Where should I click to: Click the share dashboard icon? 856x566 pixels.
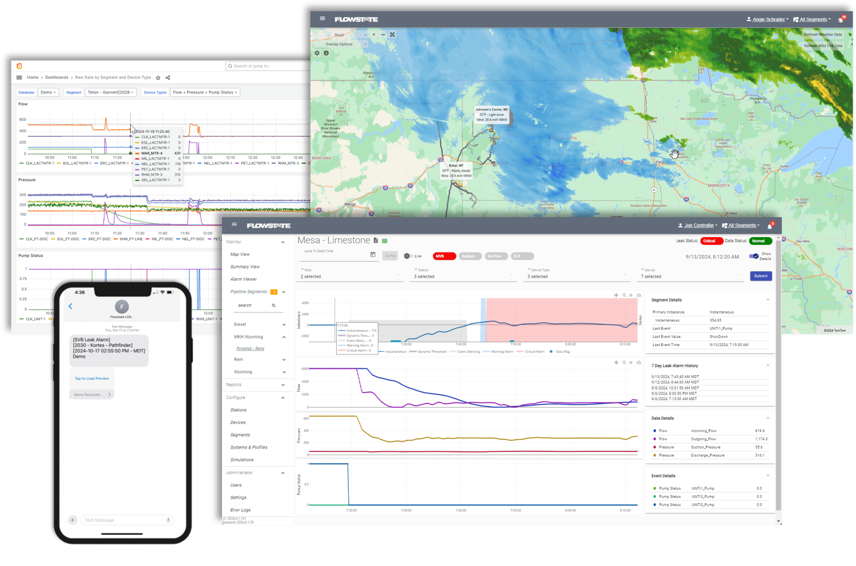point(168,78)
